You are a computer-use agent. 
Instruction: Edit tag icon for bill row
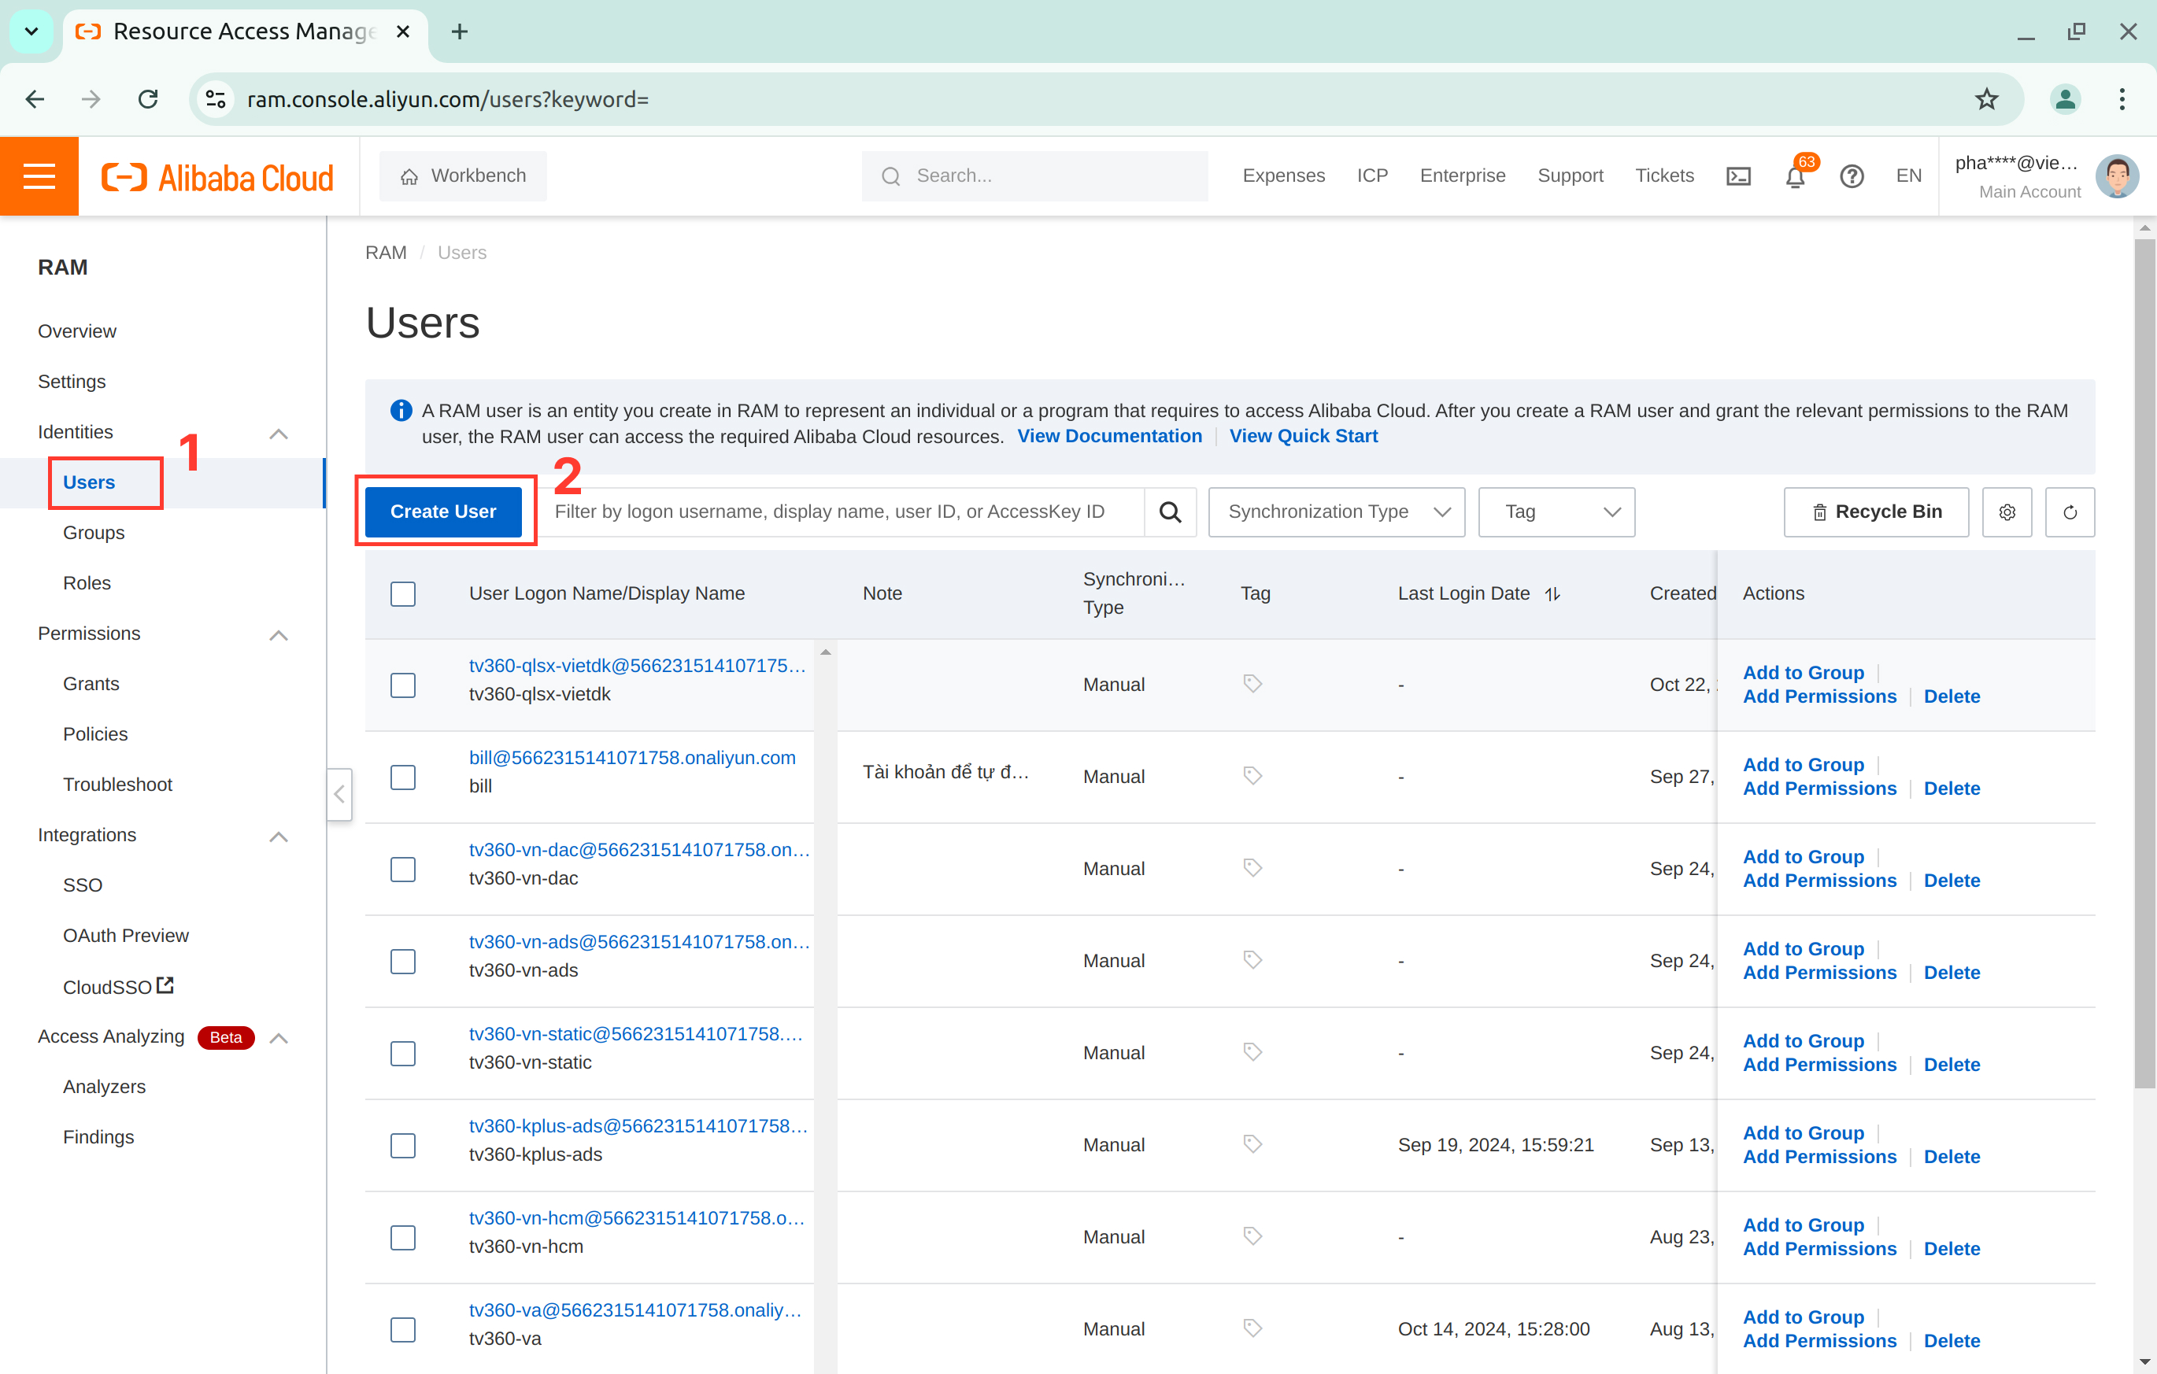[x=1252, y=776]
